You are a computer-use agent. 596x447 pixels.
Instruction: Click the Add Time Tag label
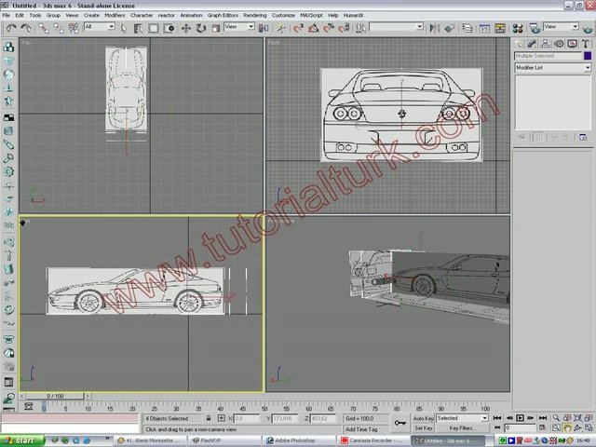tap(361, 429)
